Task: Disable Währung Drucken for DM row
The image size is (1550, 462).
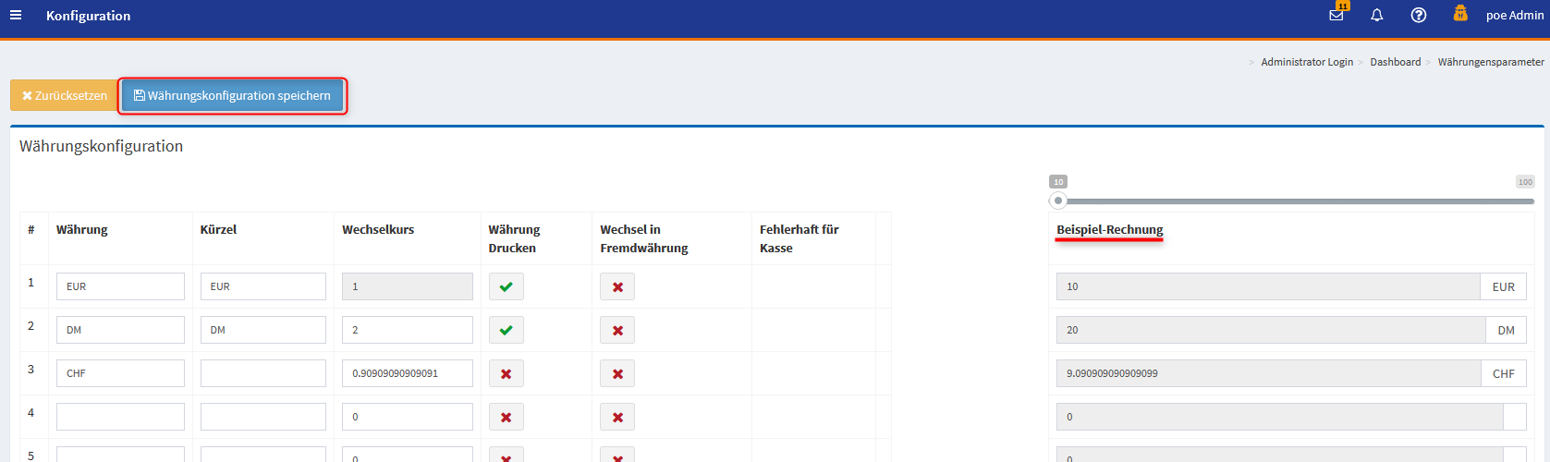Action: (506, 331)
